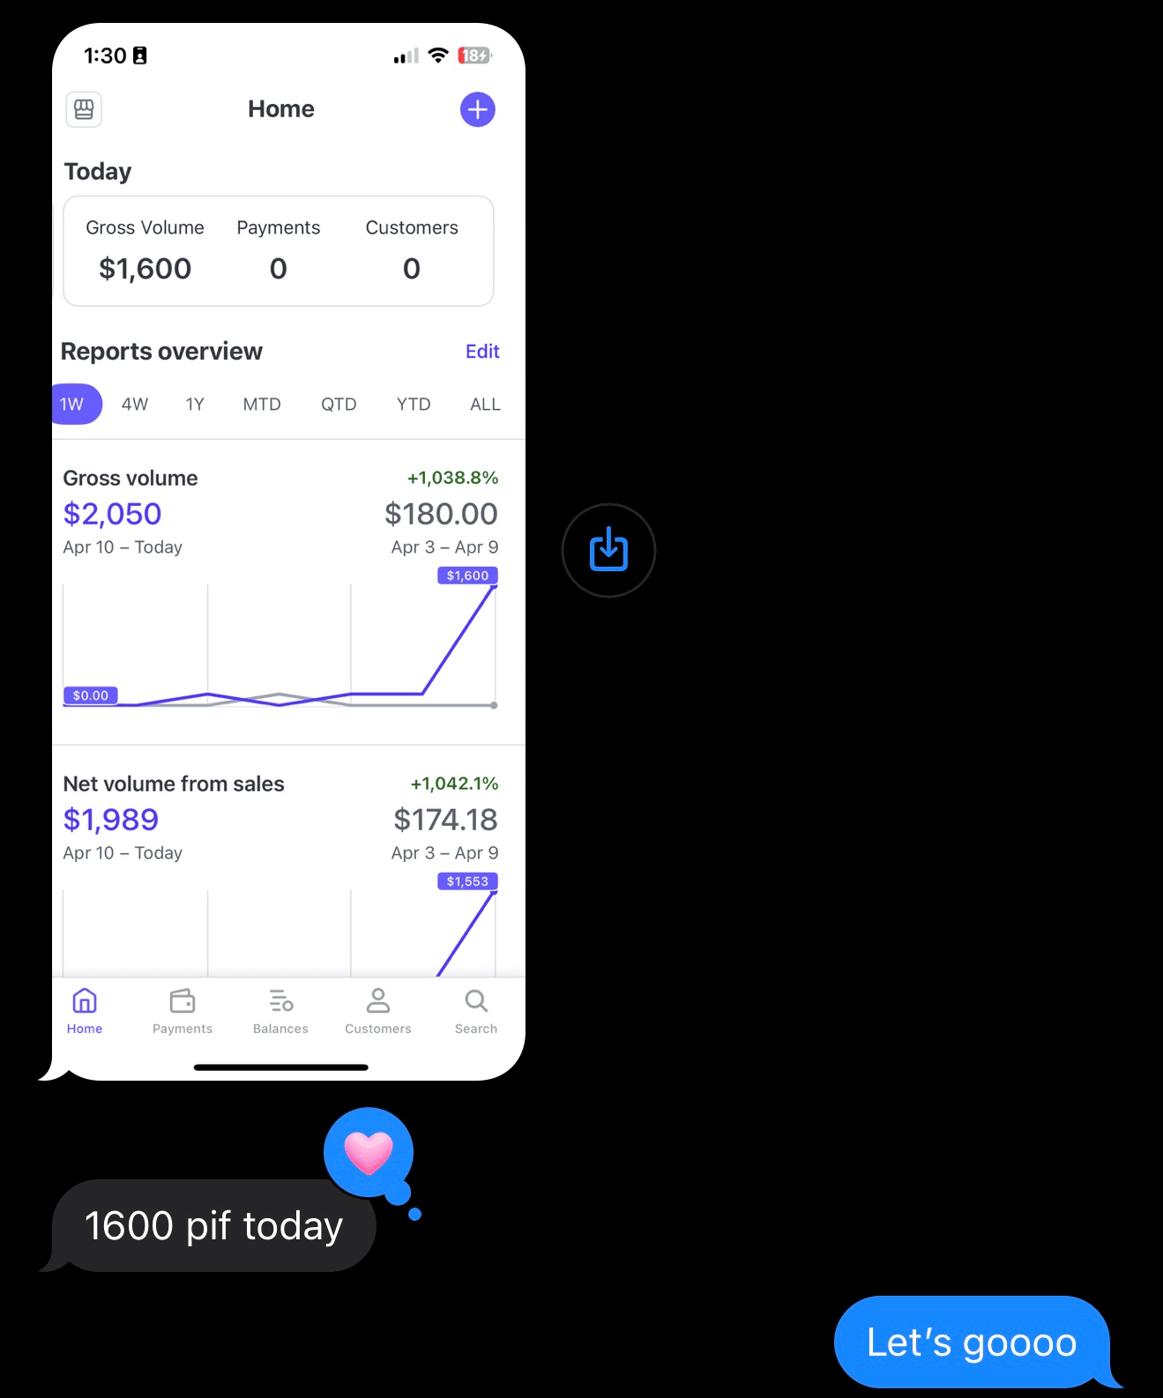Viewport: 1163px width, 1398px height.
Task: Open the Balances tab icon
Action: pos(280,1001)
